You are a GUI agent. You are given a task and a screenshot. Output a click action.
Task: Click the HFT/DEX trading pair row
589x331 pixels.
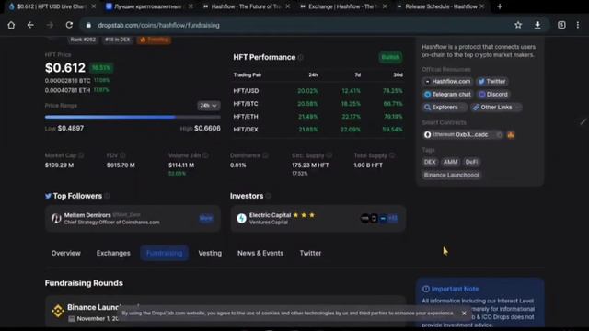318,130
